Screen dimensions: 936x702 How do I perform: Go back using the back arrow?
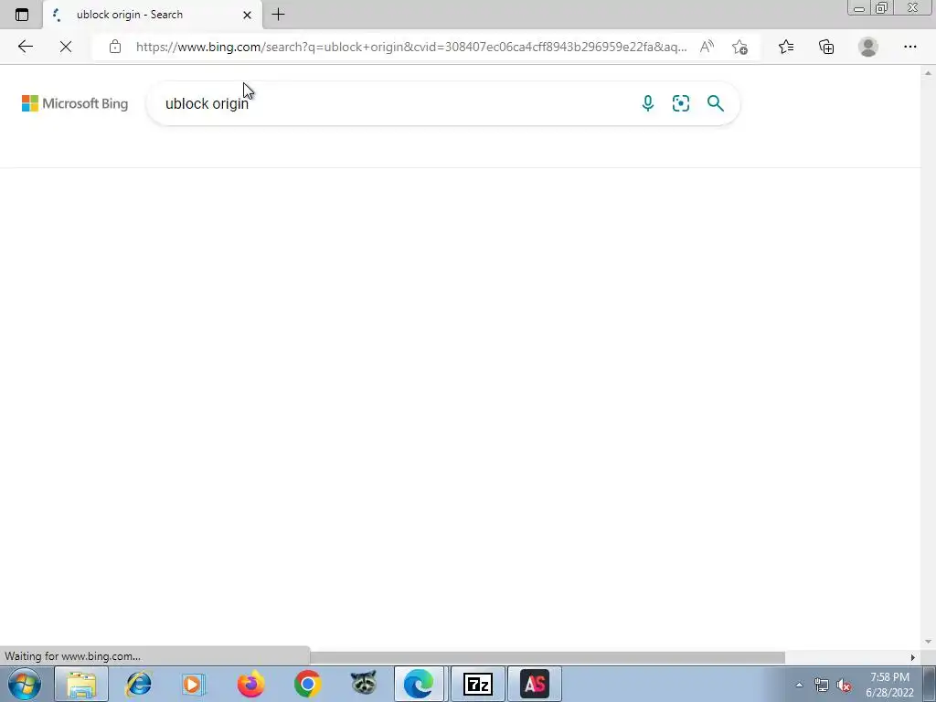25,47
